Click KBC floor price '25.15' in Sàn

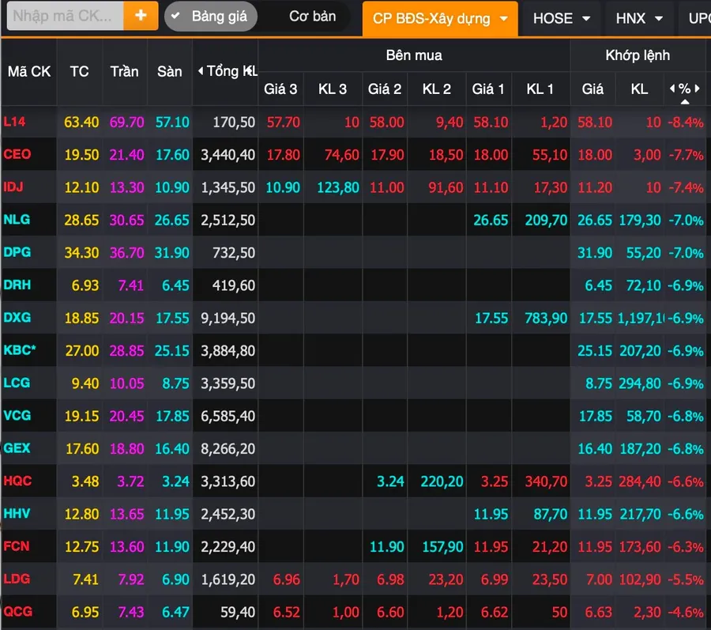172,351
